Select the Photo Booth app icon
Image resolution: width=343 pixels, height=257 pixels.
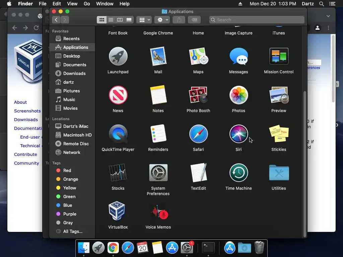tap(198, 95)
